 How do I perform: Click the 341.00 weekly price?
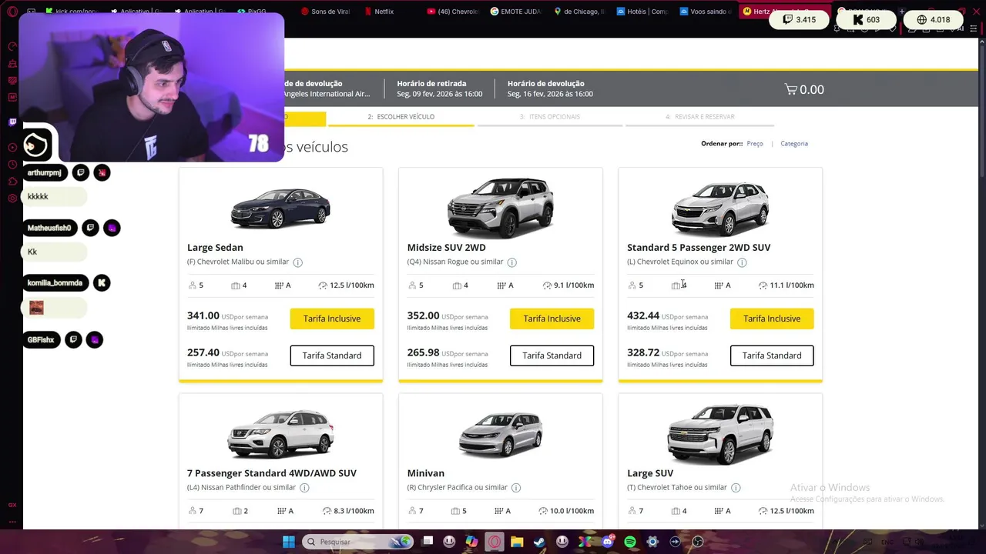coord(203,315)
